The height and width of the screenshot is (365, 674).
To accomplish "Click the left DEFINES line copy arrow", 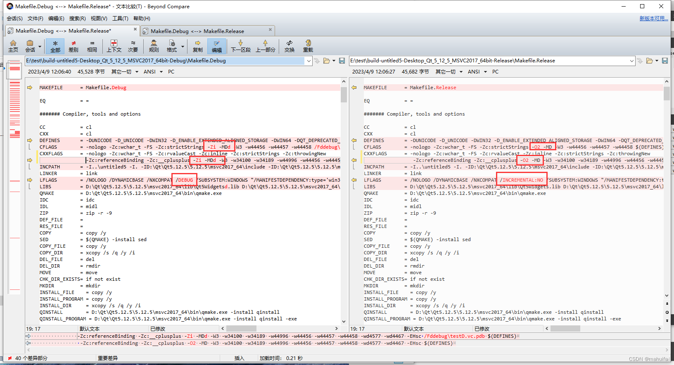I will pos(30,140).
